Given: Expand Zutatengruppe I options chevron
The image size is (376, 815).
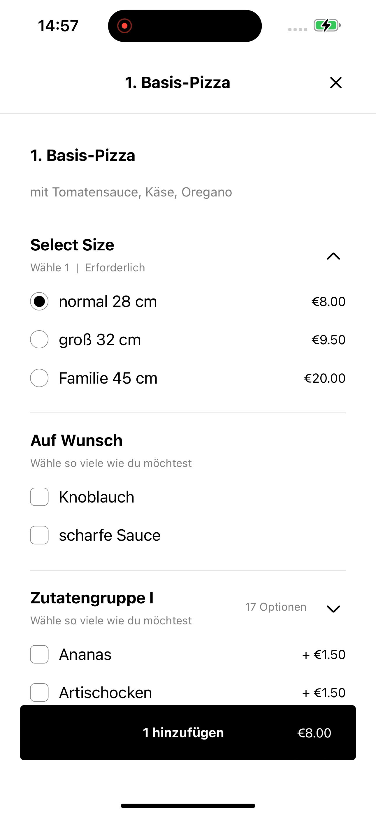Looking at the screenshot, I should pos(333,609).
